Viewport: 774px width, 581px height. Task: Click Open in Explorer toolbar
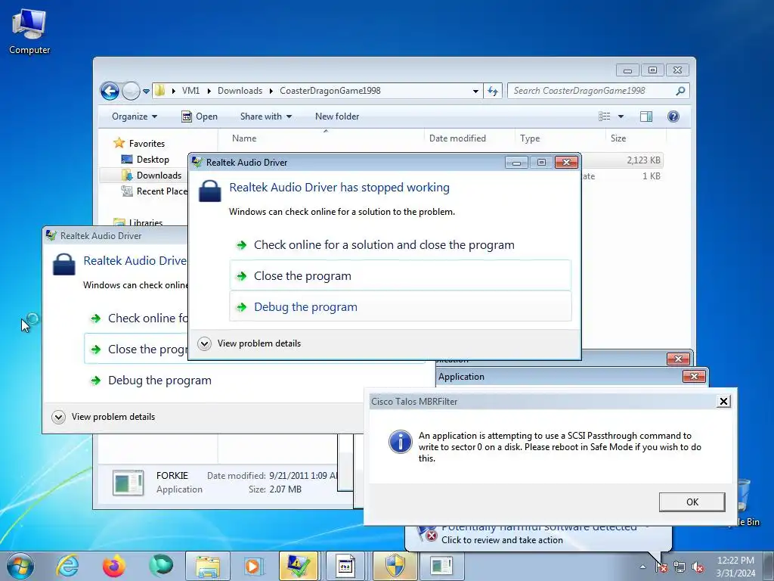200,117
